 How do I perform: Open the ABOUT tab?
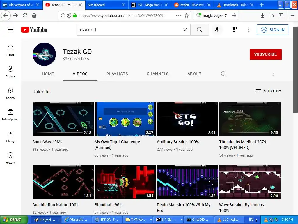point(194,74)
